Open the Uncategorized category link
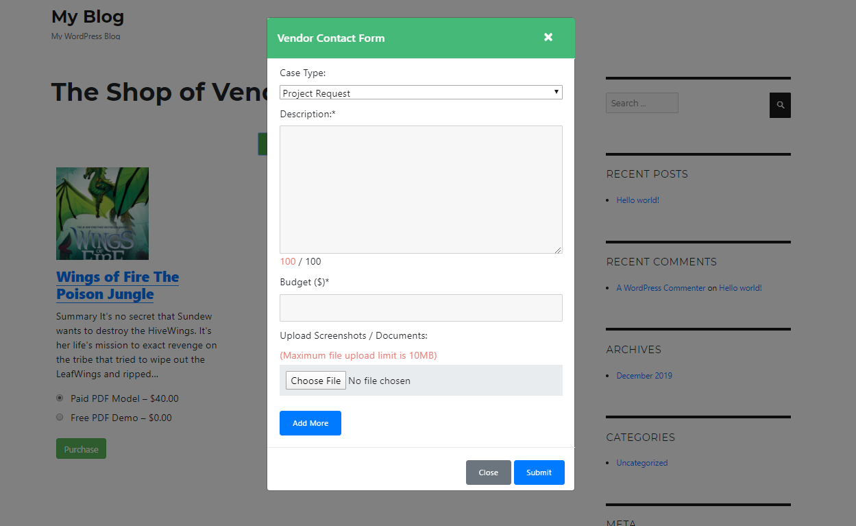856x526 pixels. coord(642,463)
